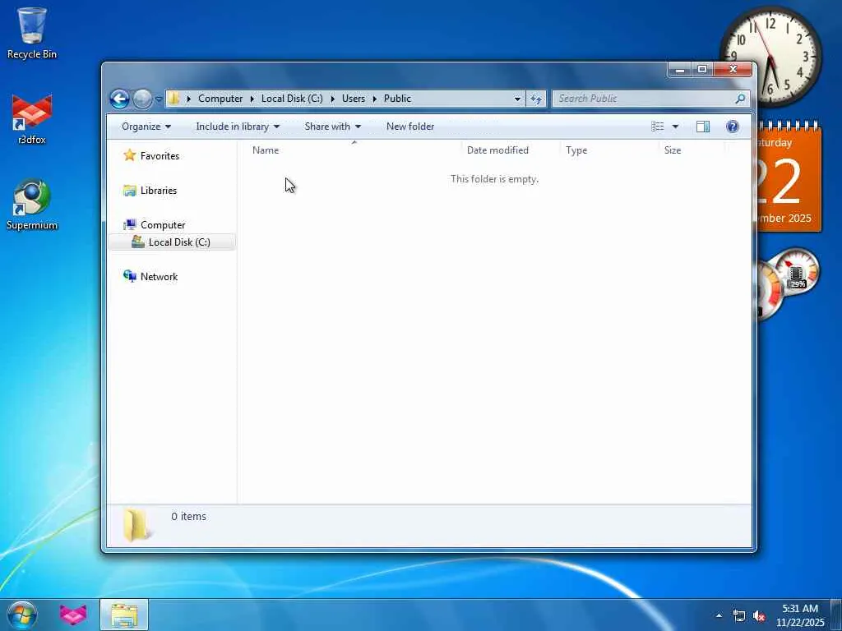
Task: Click the Computer monitor icon in sidebar
Action: (129, 225)
